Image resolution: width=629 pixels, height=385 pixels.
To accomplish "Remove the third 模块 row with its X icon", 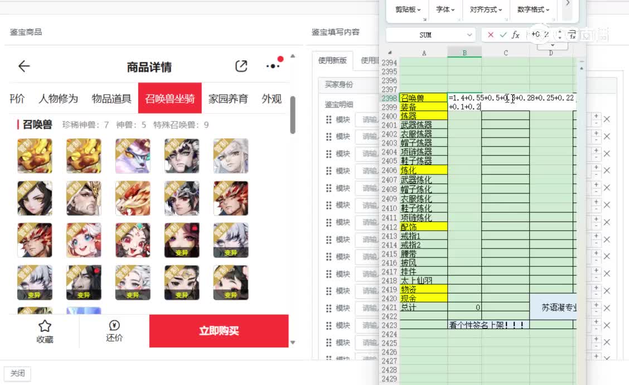I will pos(607,154).
